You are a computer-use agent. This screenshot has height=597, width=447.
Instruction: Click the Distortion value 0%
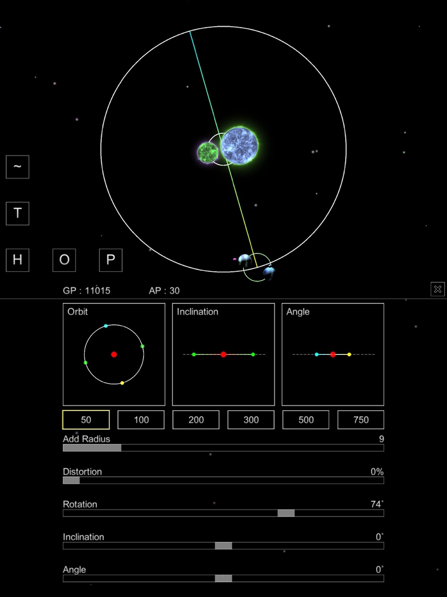pos(377,472)
